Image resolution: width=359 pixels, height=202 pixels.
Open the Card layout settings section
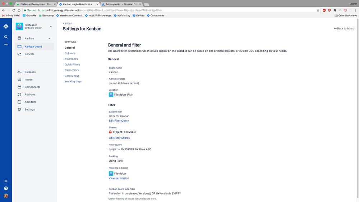(x=72, y=76)
